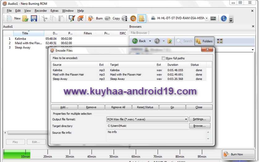Select Maid with the Flaxen Hair source row
The height and width of the screenshot is (162, 259).
tap(129, 75)
